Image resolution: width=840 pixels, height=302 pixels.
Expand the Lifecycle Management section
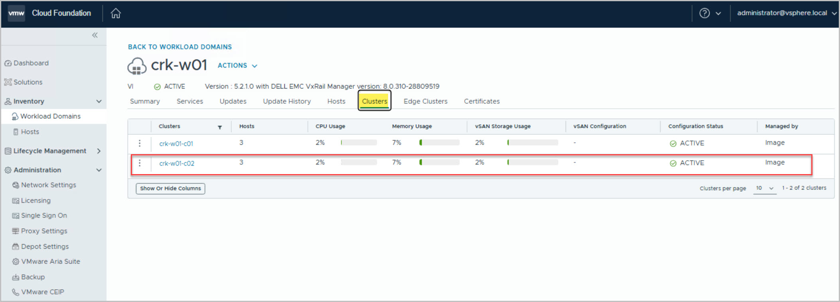(x=99, y=151)
